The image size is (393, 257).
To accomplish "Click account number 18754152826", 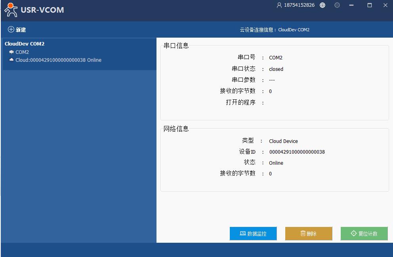I will coord(299,5).
